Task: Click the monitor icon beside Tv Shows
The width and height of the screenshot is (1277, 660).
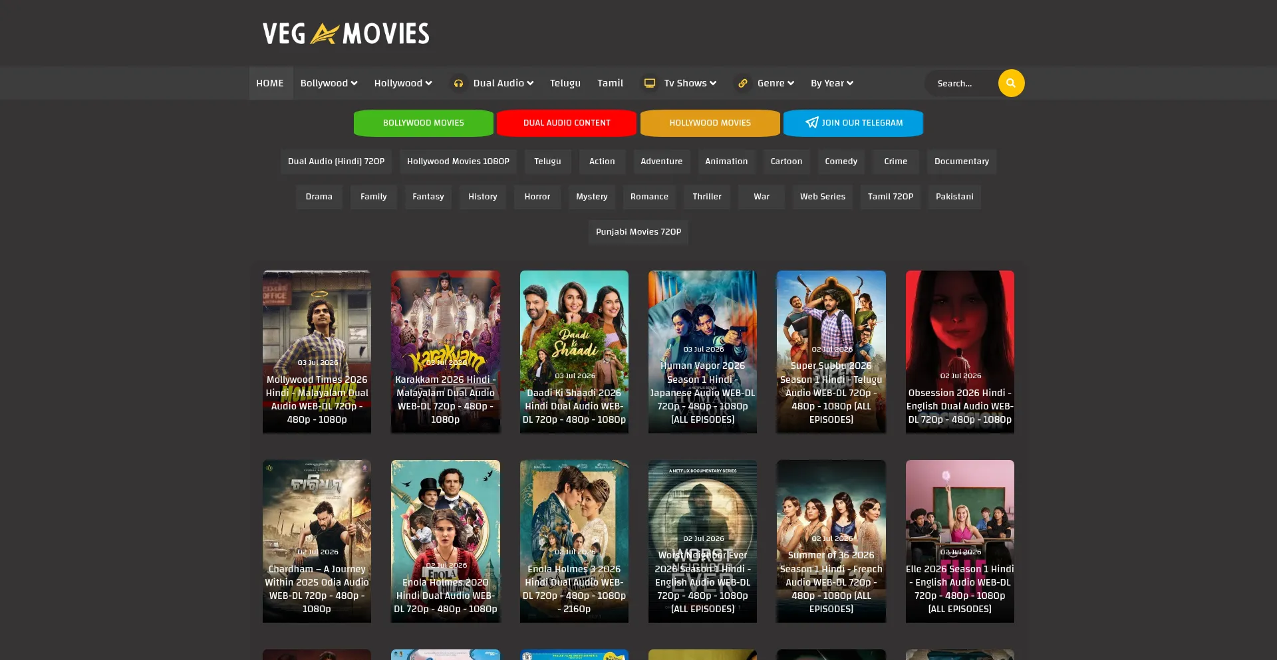Action: coord(650,83)
